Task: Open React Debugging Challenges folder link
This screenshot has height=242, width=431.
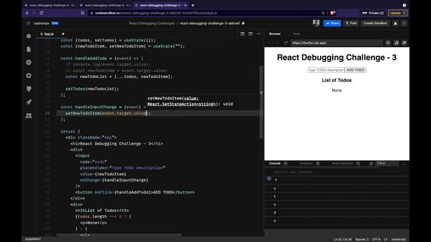Action: [152, 24]
